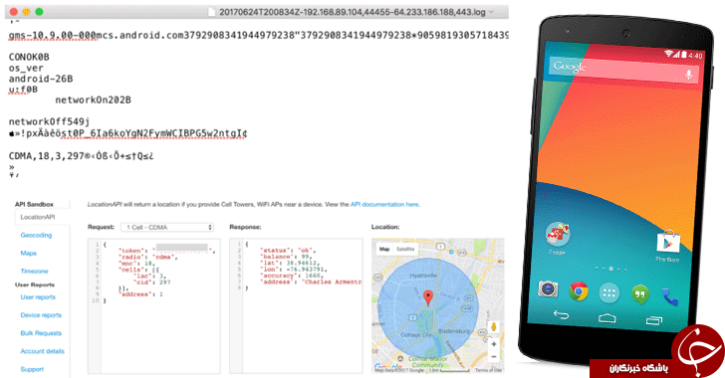This screenshot has width=725, height=378.
Task: Open User reports
Action: [x=38, y=296]
